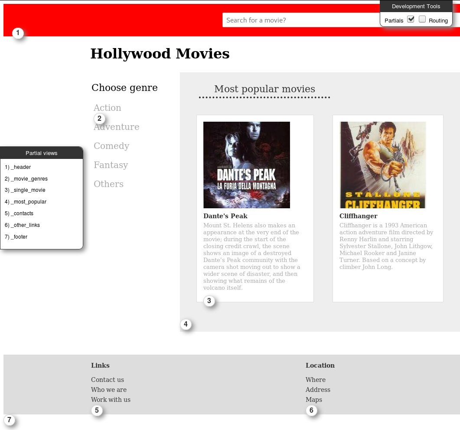Select 3) _single_movie in Partial views

pos(25,190)
